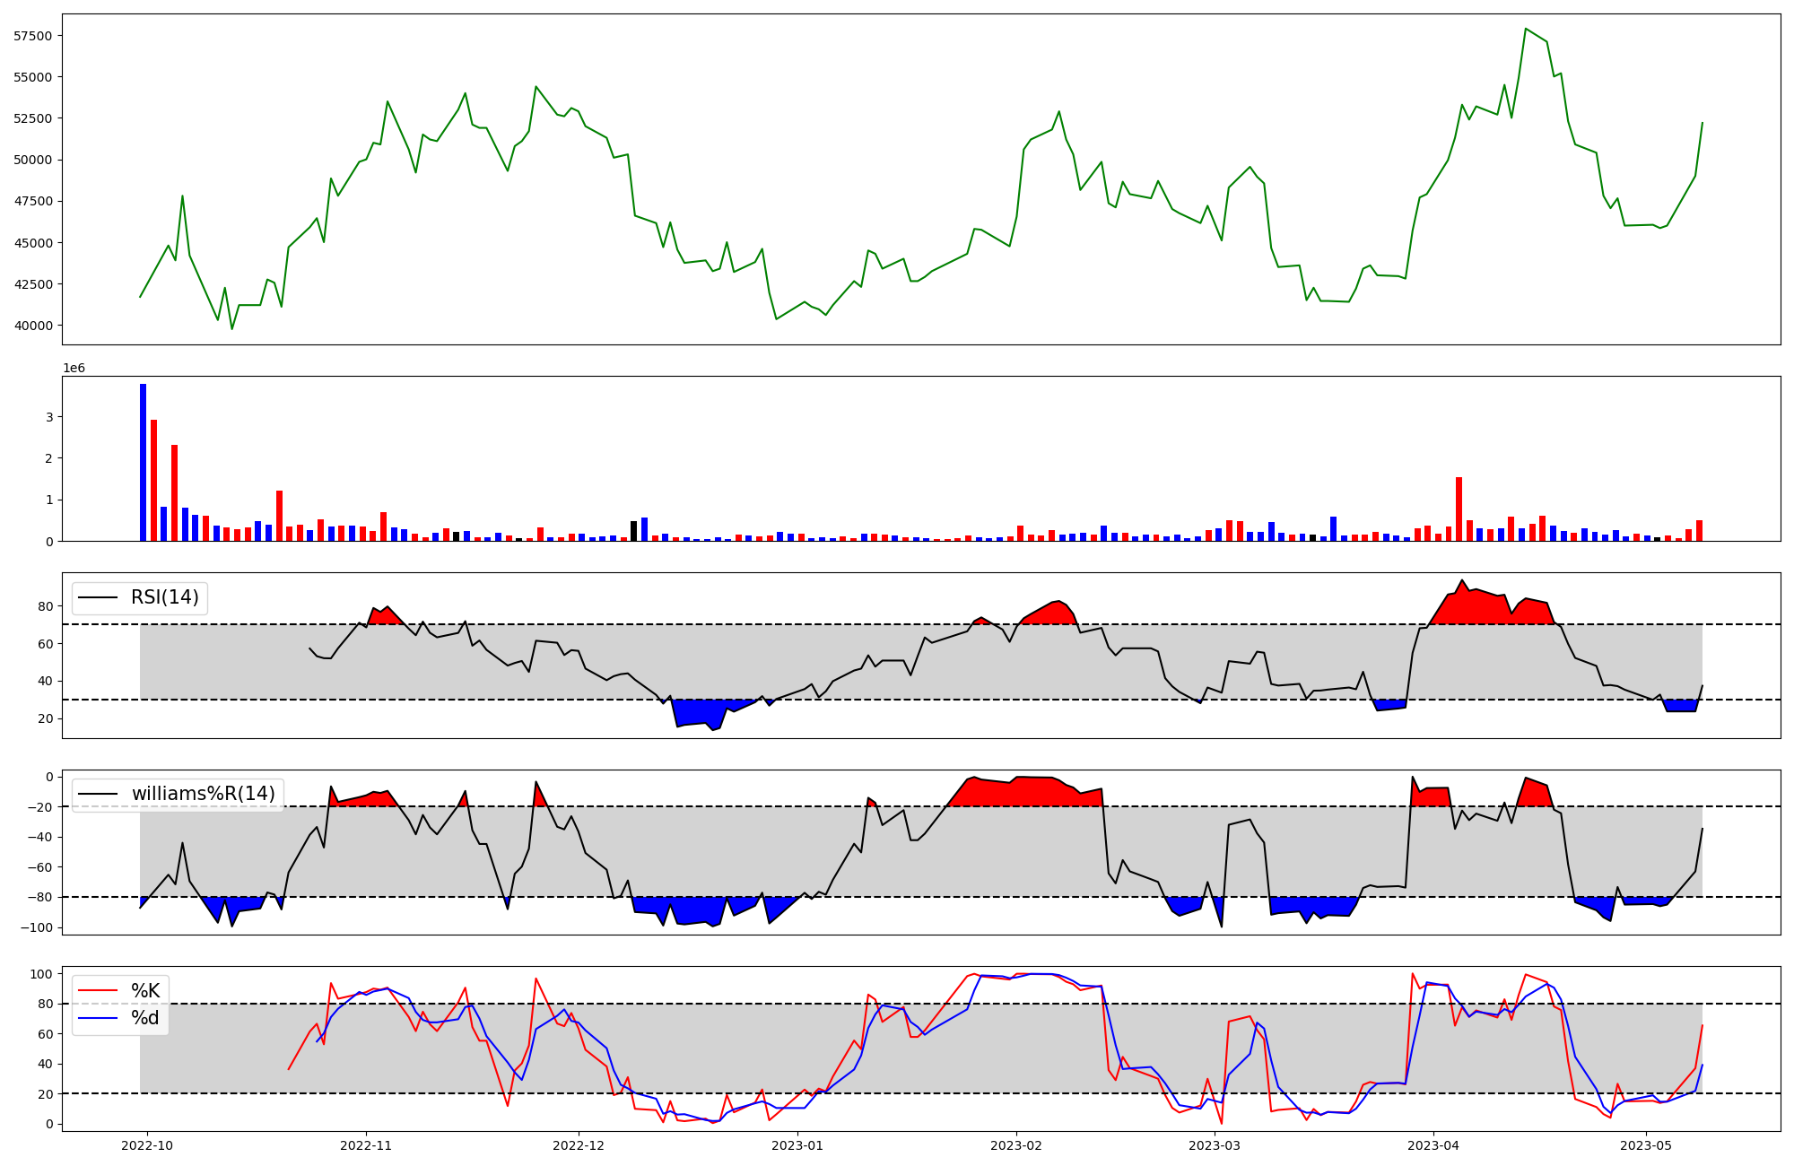Click the 2023-03 date tick label
Image resolution: width=1794 pixels, height=1166 pixels.
tap(1215, 1145)
